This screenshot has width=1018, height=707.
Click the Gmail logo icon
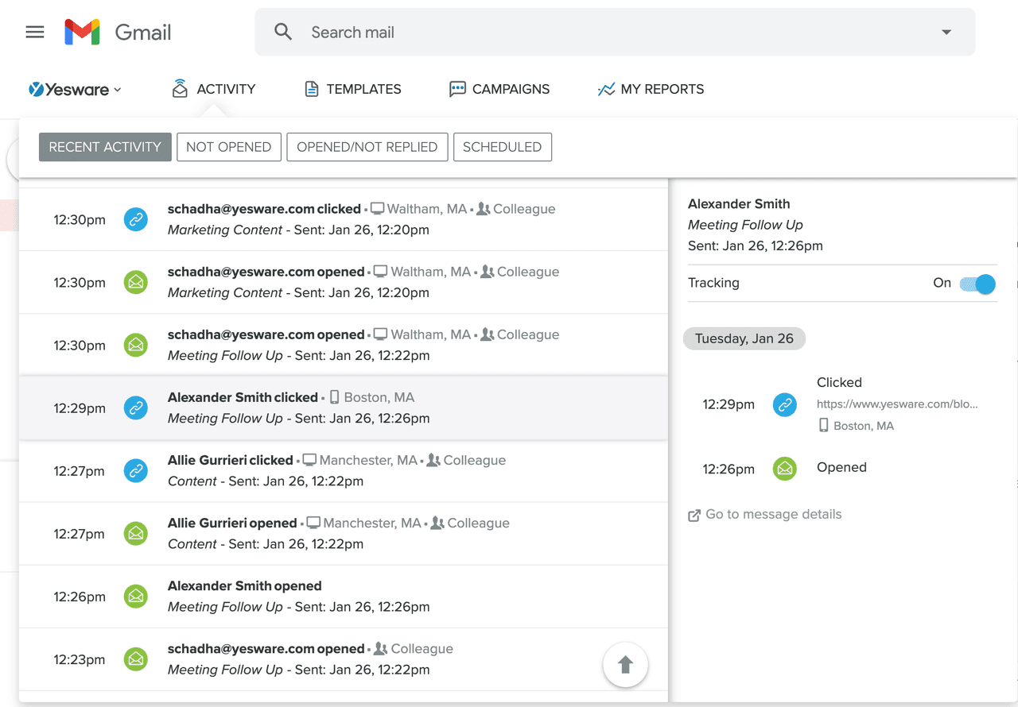point(82,33)
